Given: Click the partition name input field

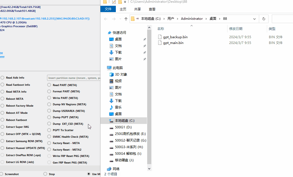Looking at the screenshot, I should coord(74,78).
